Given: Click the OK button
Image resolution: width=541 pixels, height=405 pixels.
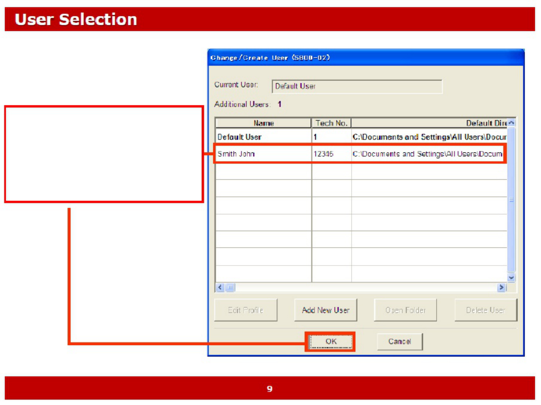Looking at the screenshot, I should [x=331, y=342].
